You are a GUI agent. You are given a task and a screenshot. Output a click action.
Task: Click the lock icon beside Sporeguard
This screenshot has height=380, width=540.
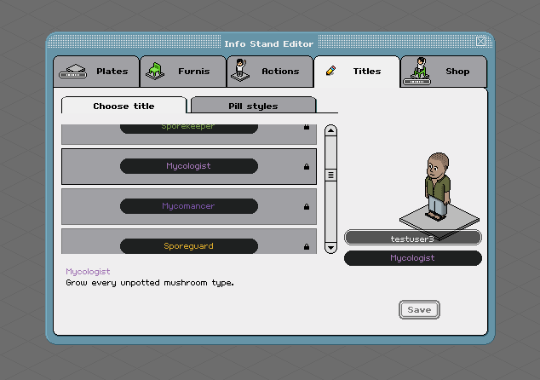pyautogui.click(x=307, y=247)
